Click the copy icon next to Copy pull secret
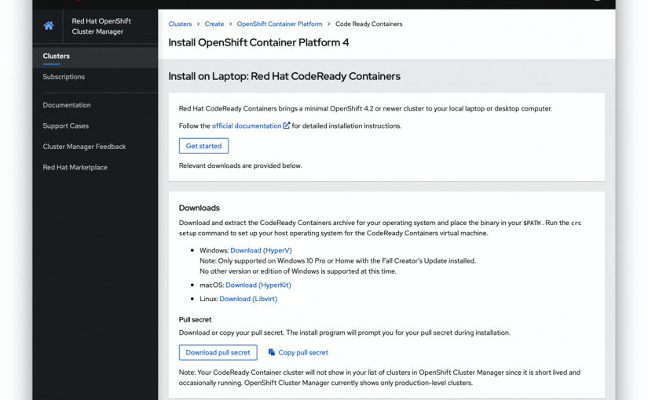 [x=272, y=353]
